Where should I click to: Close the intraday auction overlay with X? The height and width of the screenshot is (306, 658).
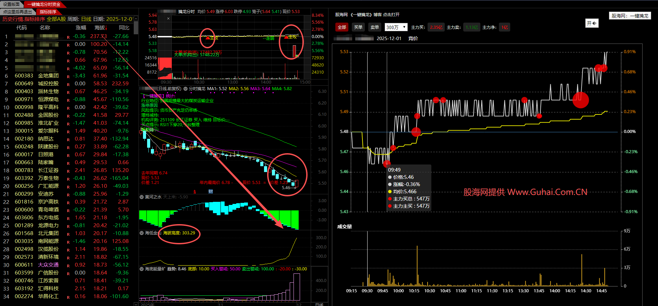tap(168, 19)
